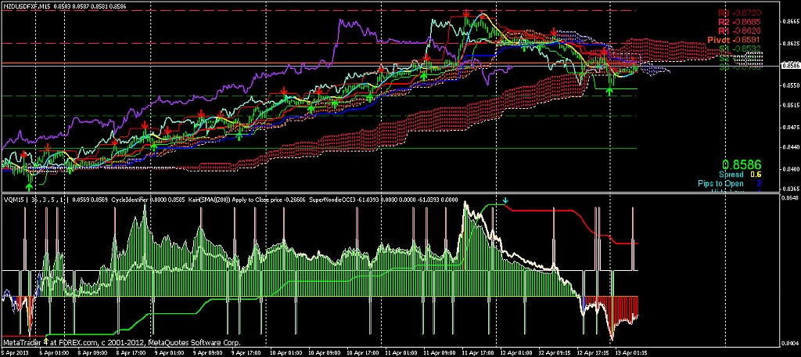Click the 0.8515 price axis level
The image size is (801, 357).
pos(790,106)
